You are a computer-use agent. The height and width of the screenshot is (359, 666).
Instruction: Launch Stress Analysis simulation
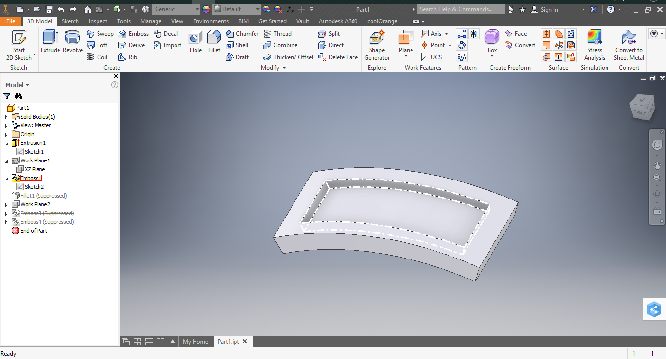[x=594, y=45]
